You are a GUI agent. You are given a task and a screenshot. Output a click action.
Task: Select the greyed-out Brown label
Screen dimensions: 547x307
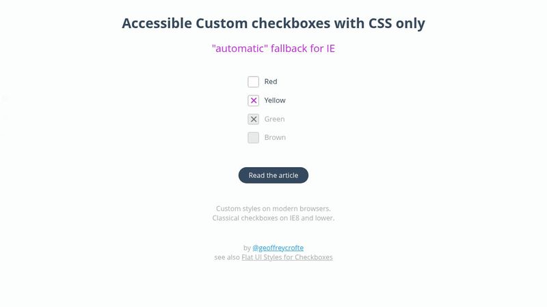click(275, 137)
